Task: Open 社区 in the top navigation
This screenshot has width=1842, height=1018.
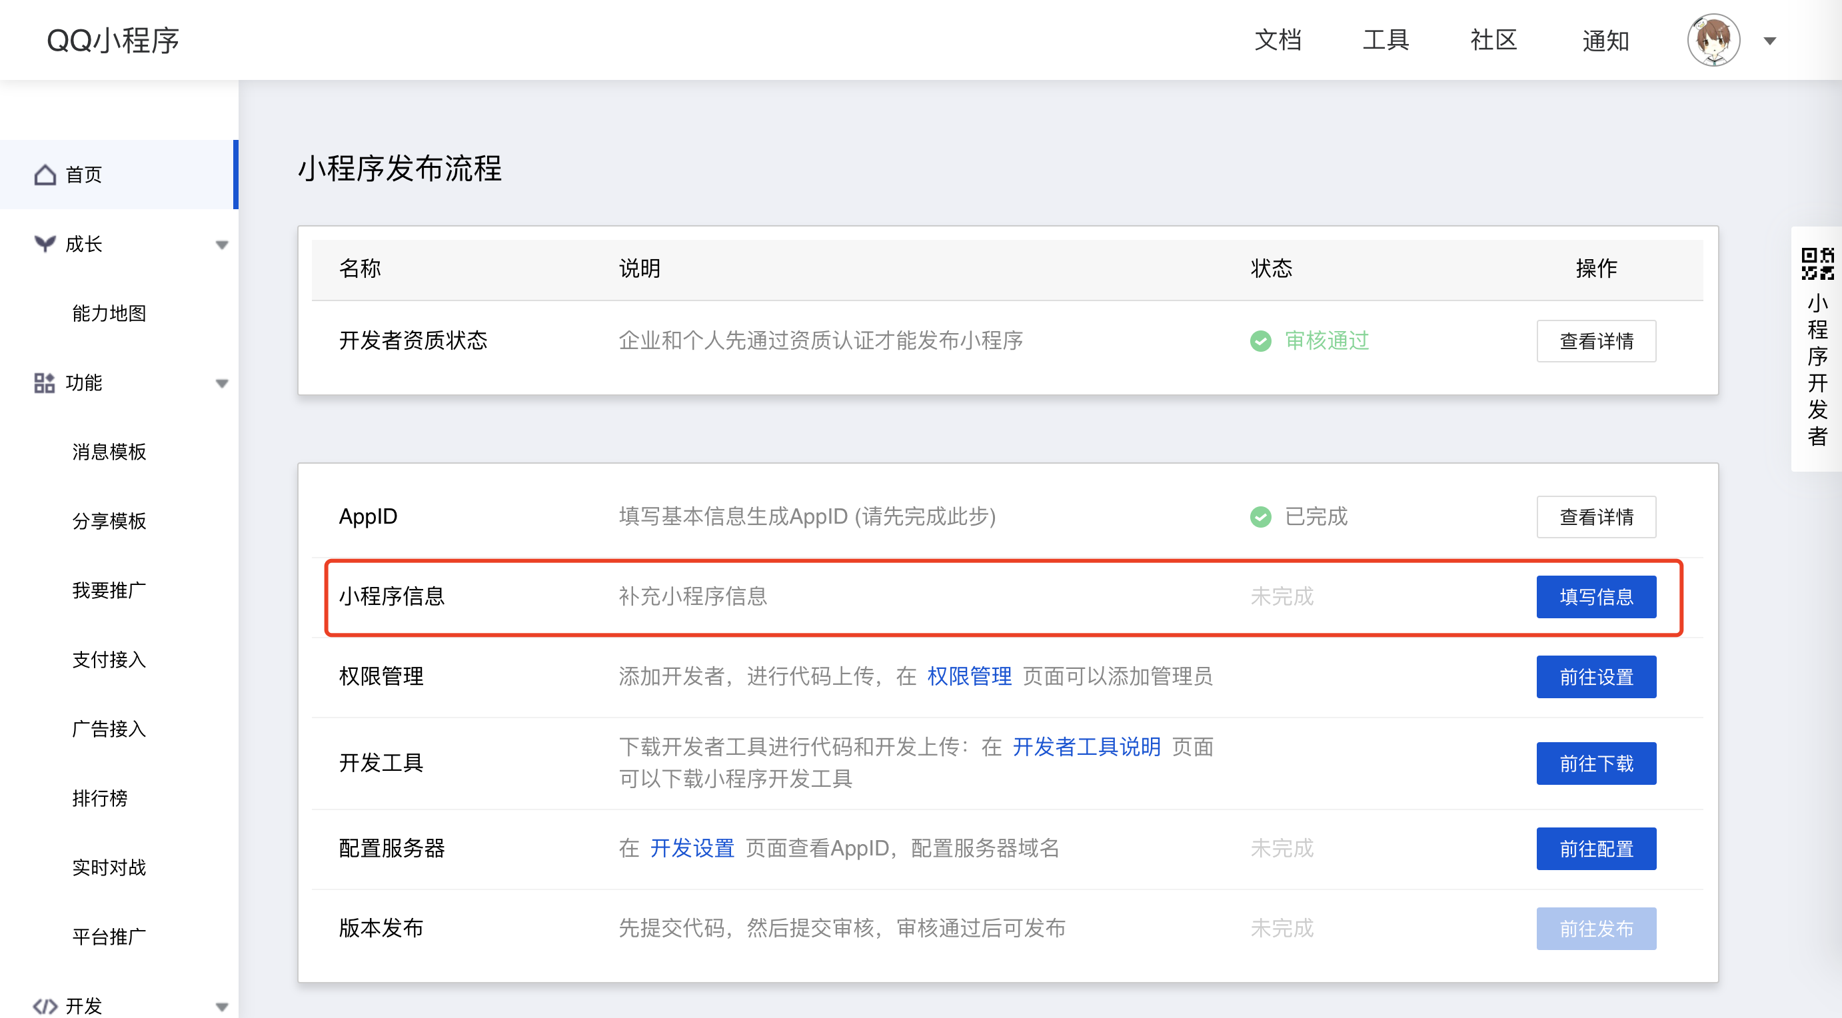Action: [1493, 40]
